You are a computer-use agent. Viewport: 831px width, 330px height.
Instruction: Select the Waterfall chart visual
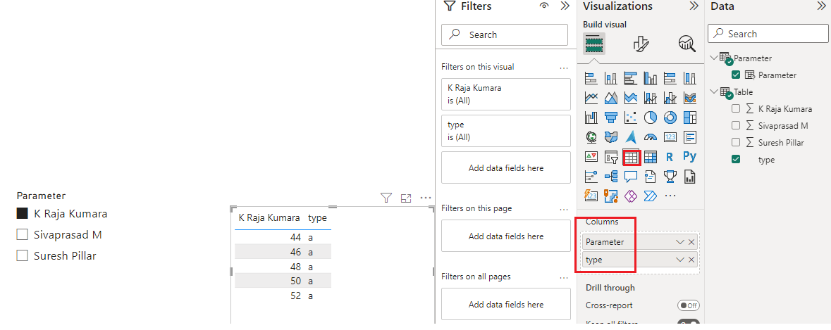click(x=591, y=118)
